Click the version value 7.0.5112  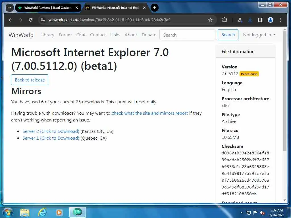230,74
